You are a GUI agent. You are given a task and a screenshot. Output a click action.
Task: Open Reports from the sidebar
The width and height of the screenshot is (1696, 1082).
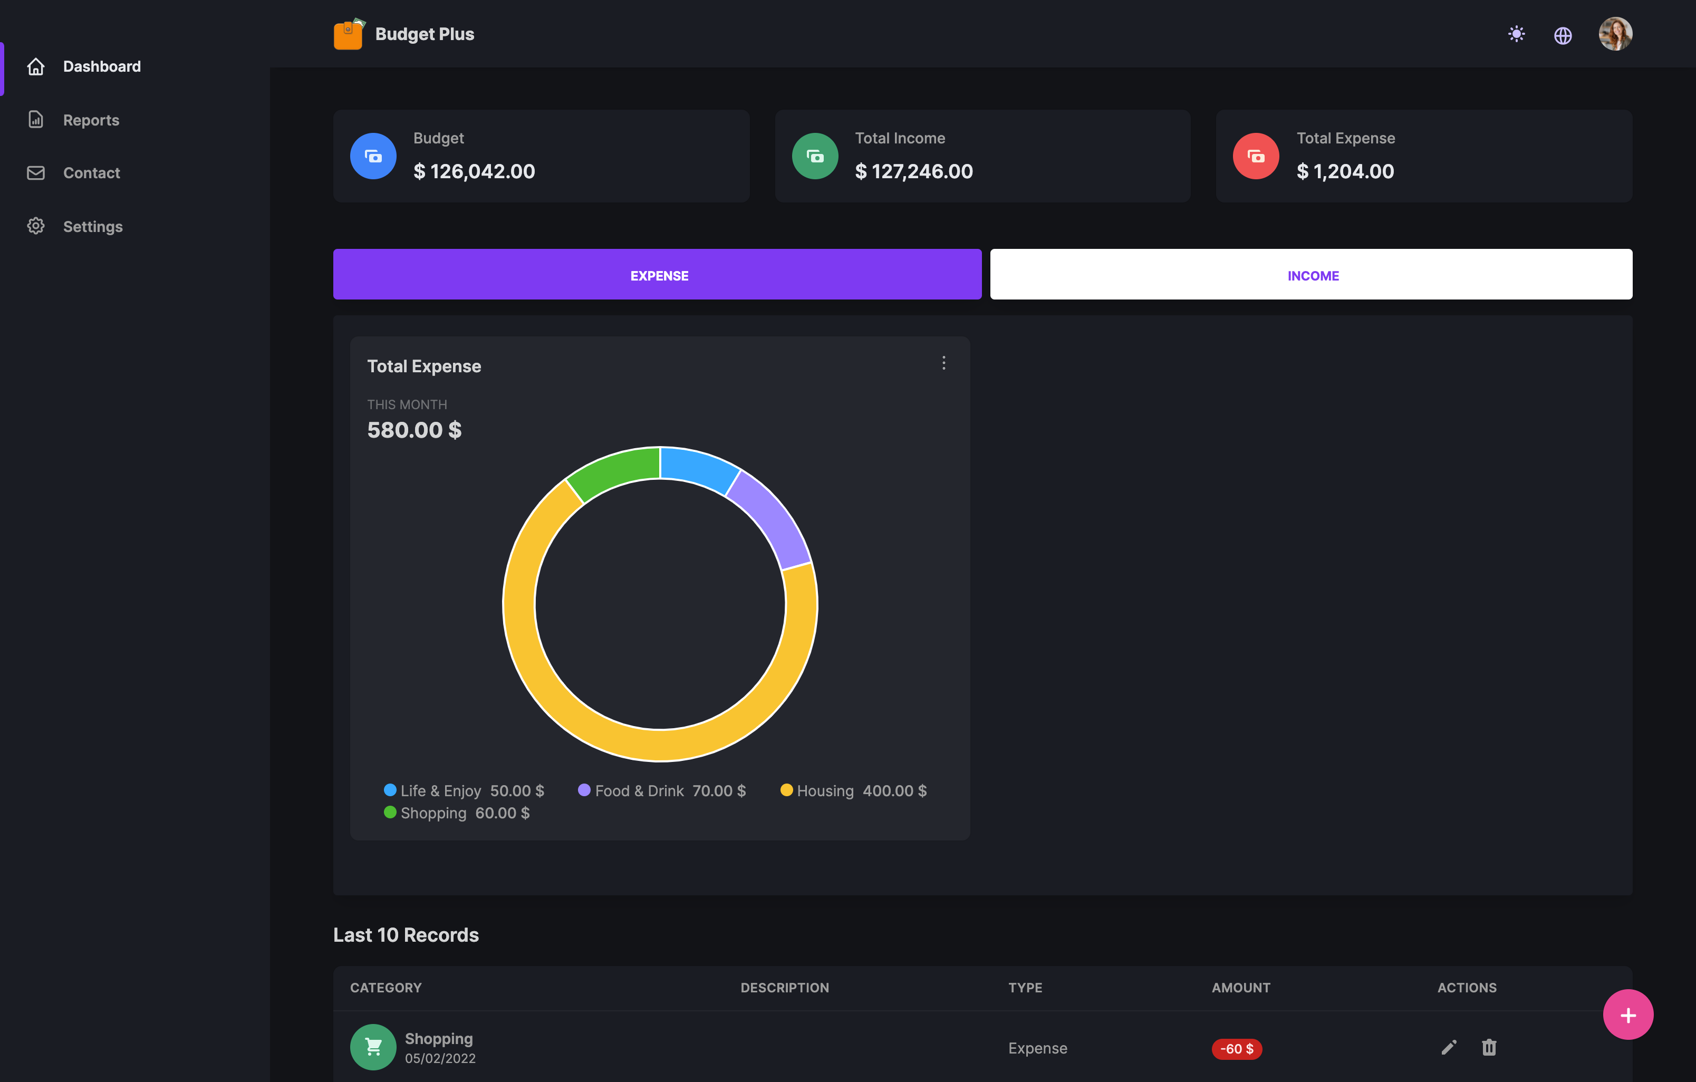(x=91, y=120)
